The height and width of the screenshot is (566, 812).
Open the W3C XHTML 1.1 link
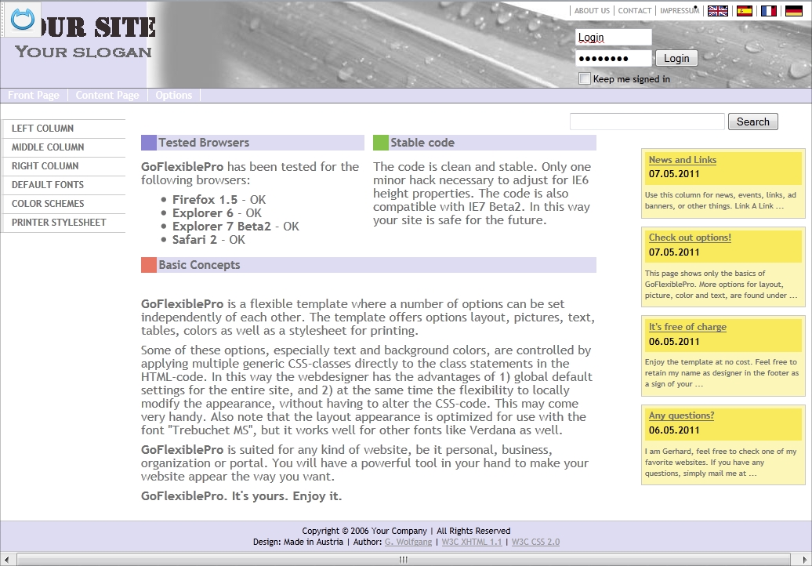tap(472, 542)
